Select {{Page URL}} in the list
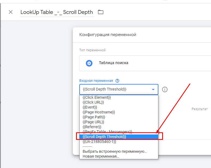The height and width of the screenshot is (168, 211). click(94, 122)
